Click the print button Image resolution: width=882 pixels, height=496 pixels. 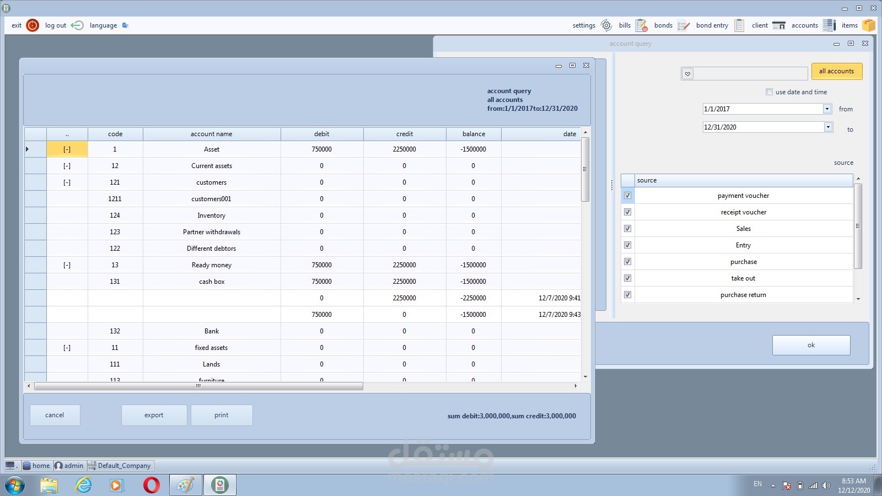(x=222, y=415)
